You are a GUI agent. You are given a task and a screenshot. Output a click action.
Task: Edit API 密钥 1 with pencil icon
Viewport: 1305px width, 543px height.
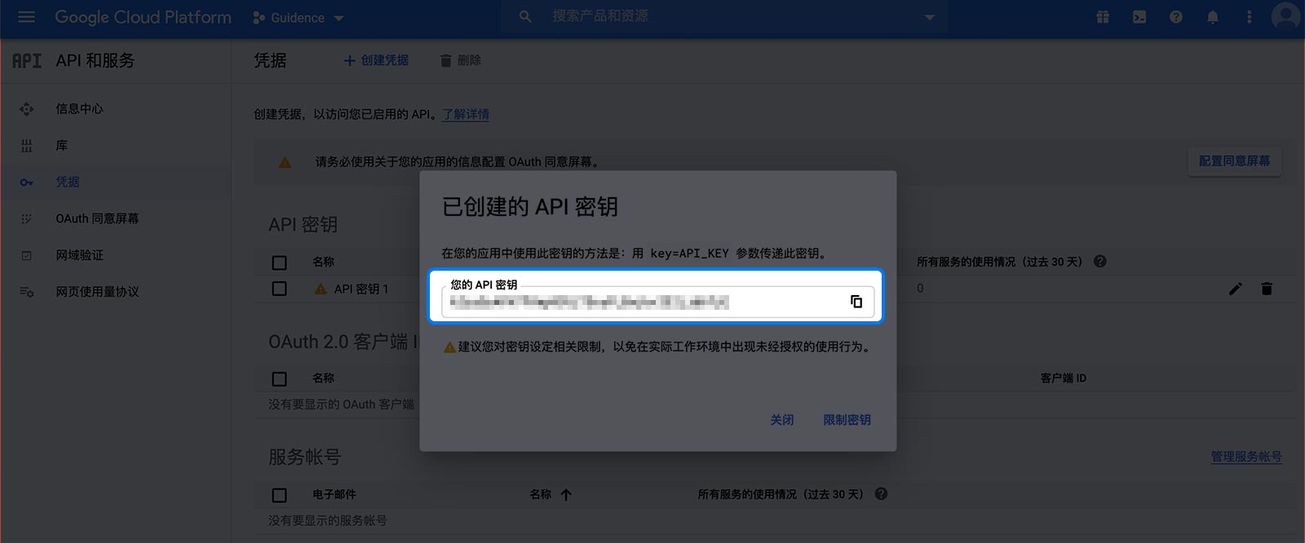1236,289
